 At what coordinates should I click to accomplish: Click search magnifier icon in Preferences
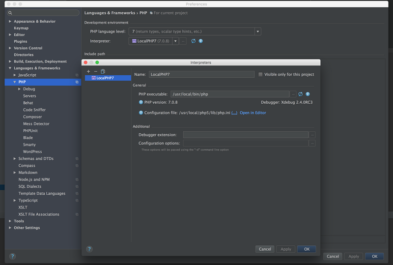tap(10, 13)
